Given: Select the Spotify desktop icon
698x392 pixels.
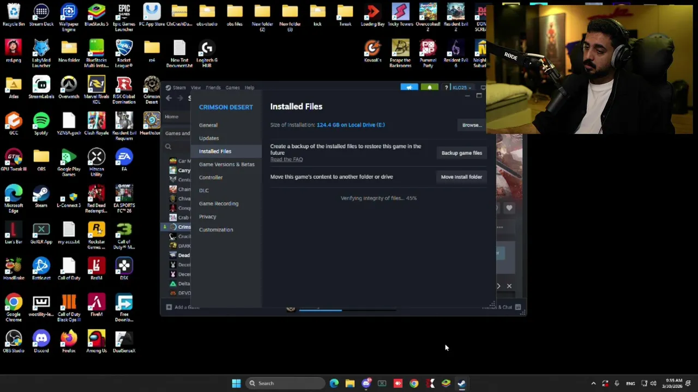Looking at the screenshot, I should [41, 124].
